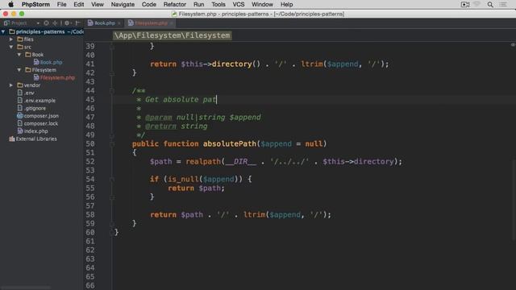The height and width of the screenshot is (290, 516).
Task: Collapse the Filesystem folder
Action: (19, 70)
